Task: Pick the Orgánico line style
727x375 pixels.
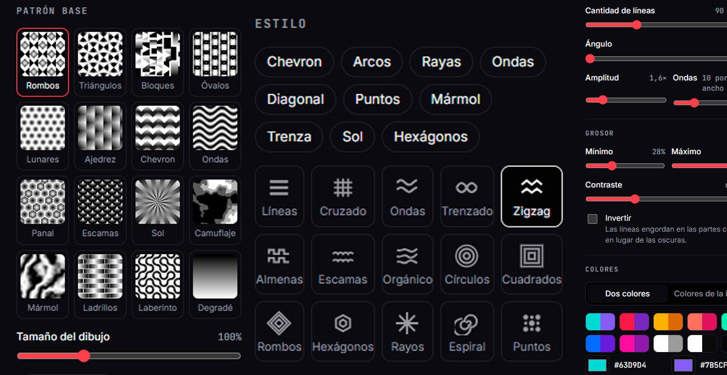Action: coord(407,264)
